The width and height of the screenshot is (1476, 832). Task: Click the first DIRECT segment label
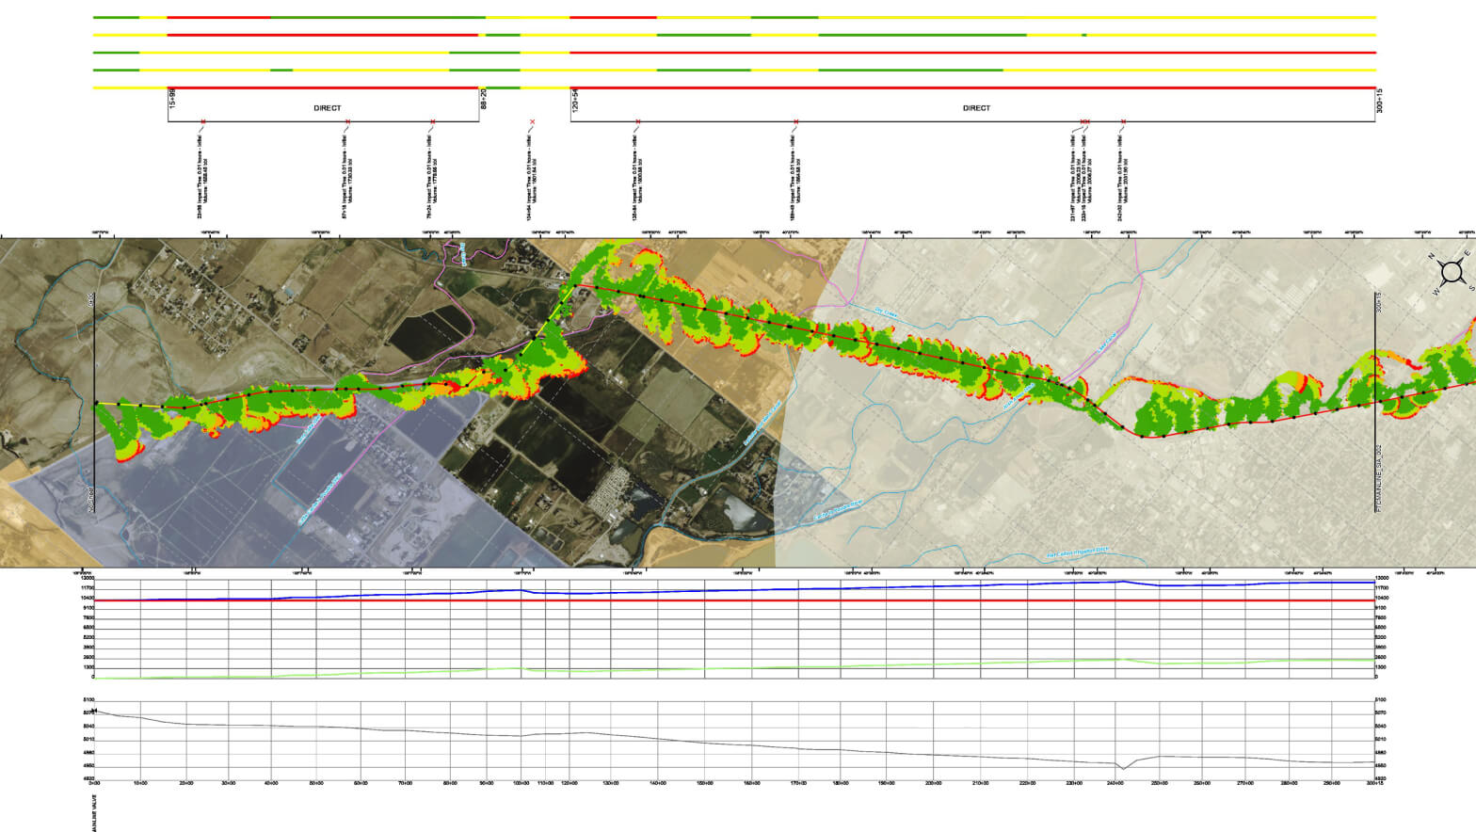[328, 108]
